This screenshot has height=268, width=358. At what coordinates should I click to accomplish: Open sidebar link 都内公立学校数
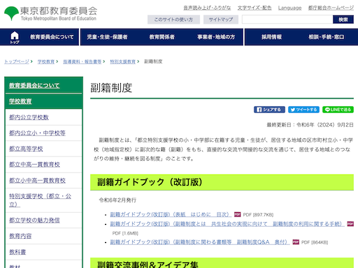[29, 117]
